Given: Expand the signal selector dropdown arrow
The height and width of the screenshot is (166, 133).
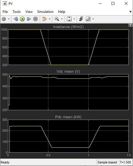Looking at the screenshot, I should pos(49,19).
